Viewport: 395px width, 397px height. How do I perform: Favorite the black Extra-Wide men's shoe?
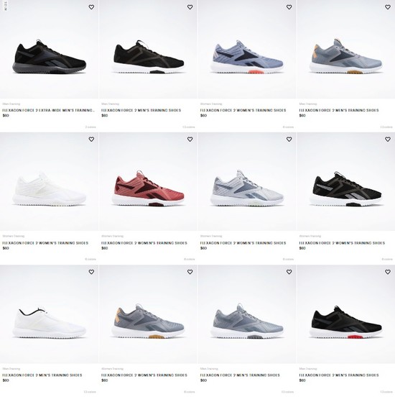coord(91,7)
